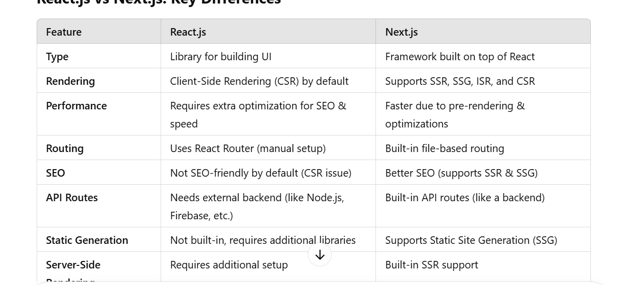Select the Feature column header
The image size is (625, 285).
click(64, 32)
